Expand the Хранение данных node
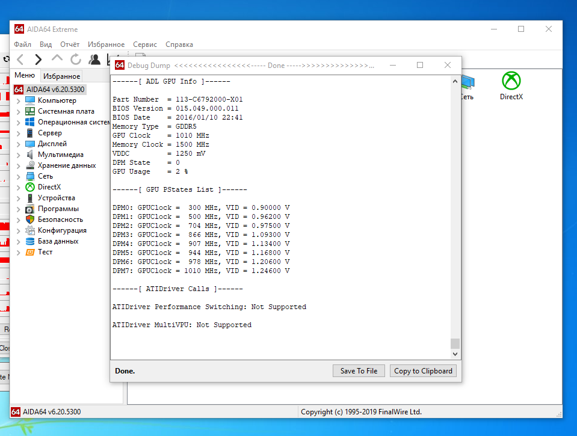The width and height of the screenshot is (577, 436). click(19, 166)
